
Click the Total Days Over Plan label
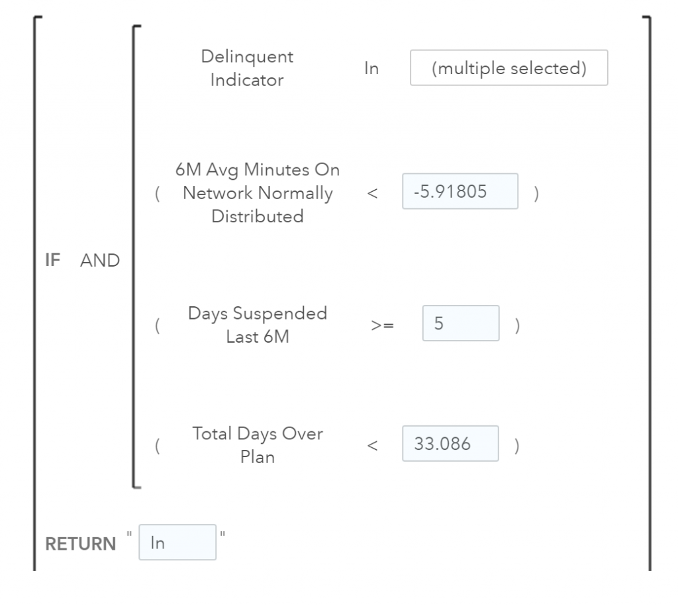click(257, 445)
